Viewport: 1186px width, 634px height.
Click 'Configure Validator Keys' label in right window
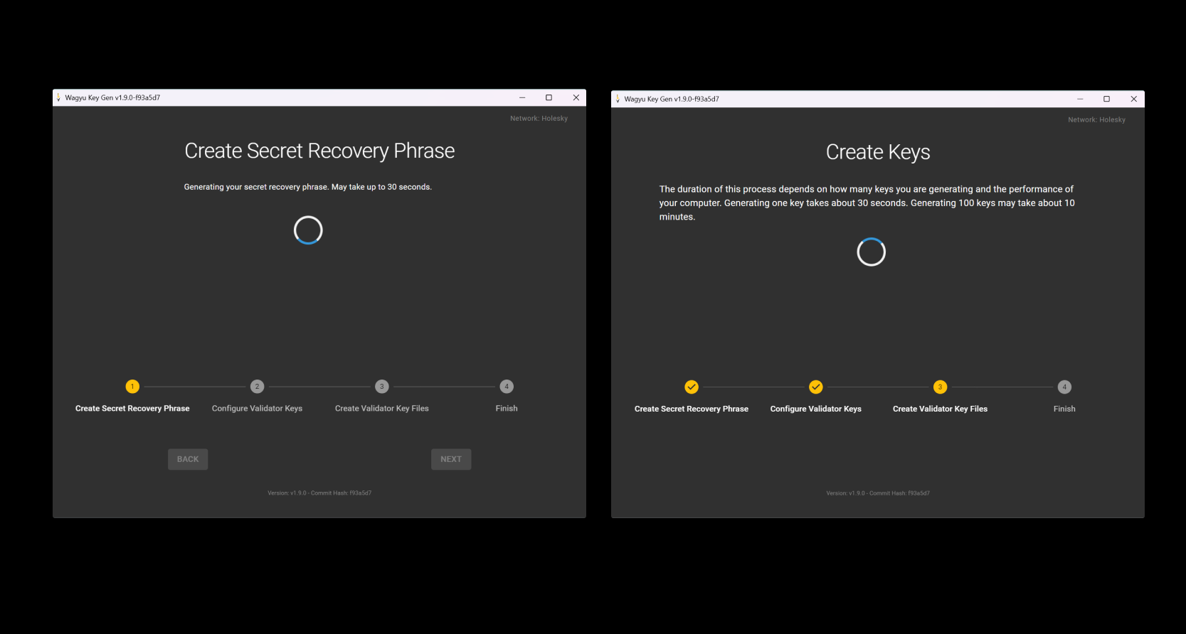816,409
